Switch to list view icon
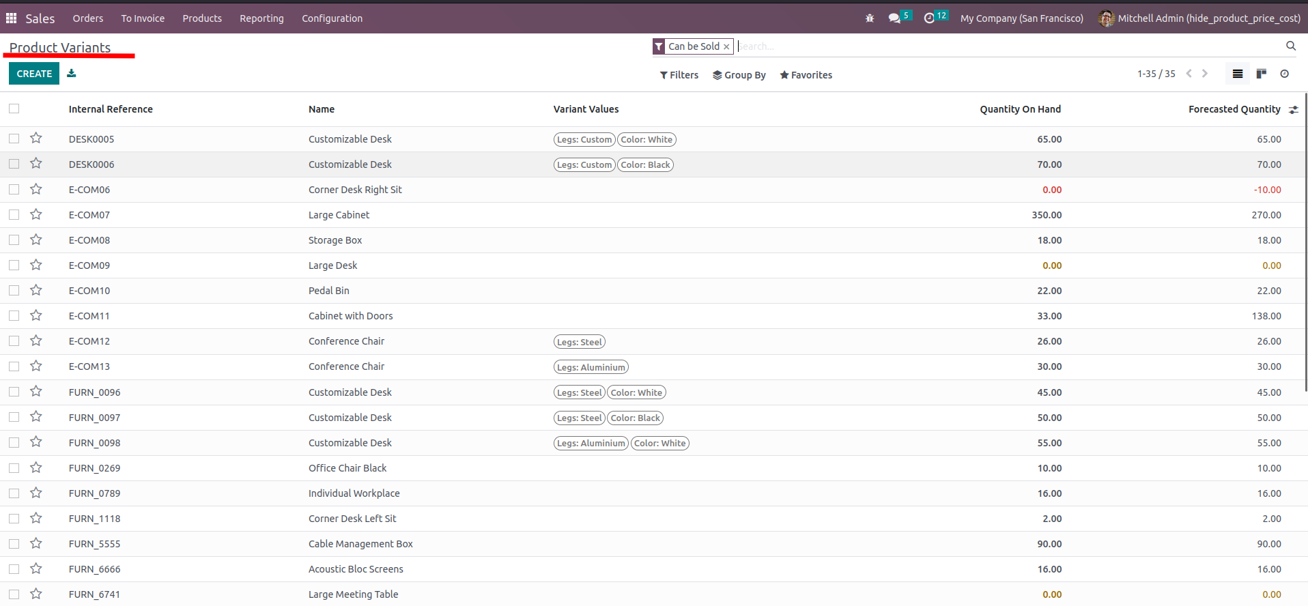The width and height of the screenshot is (1308, 606). (1238, 74)
